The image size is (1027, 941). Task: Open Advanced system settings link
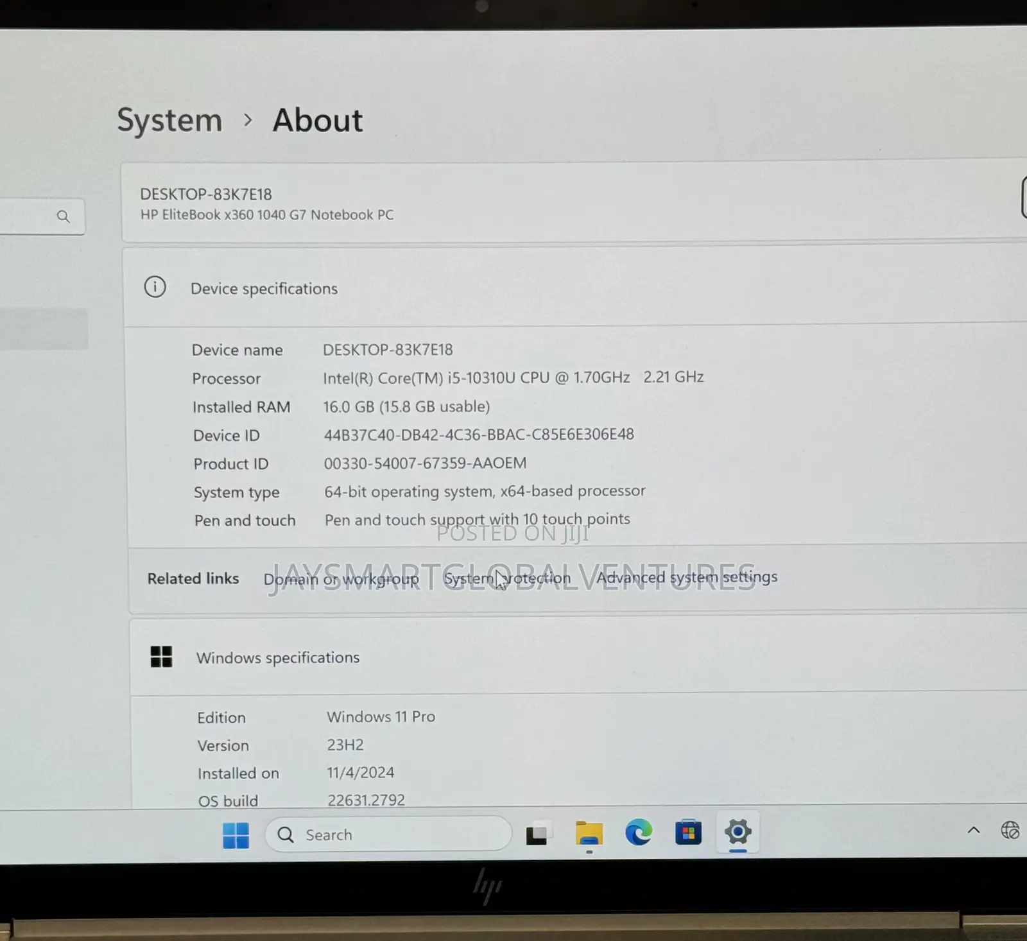tap(687, 576)
